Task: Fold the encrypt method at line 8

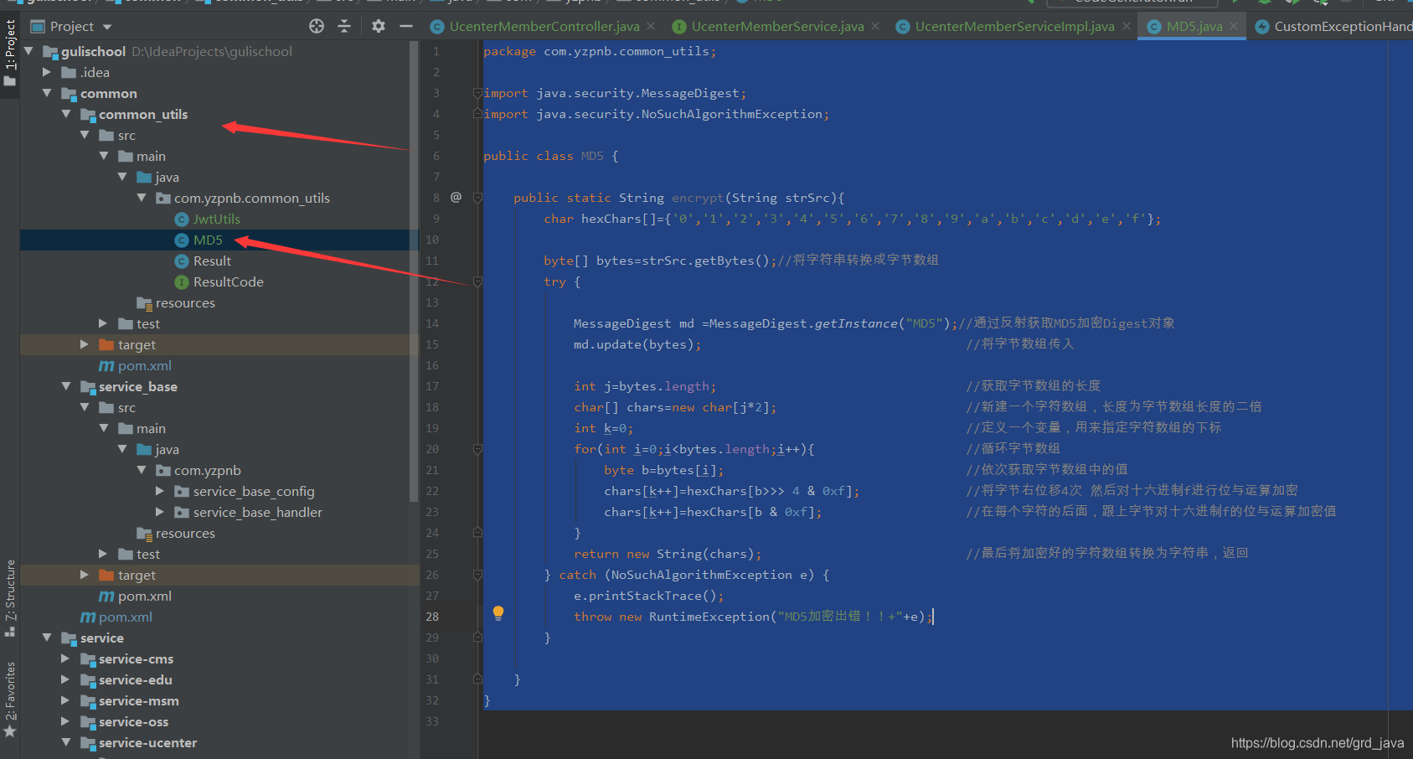Action: (477, 198)
